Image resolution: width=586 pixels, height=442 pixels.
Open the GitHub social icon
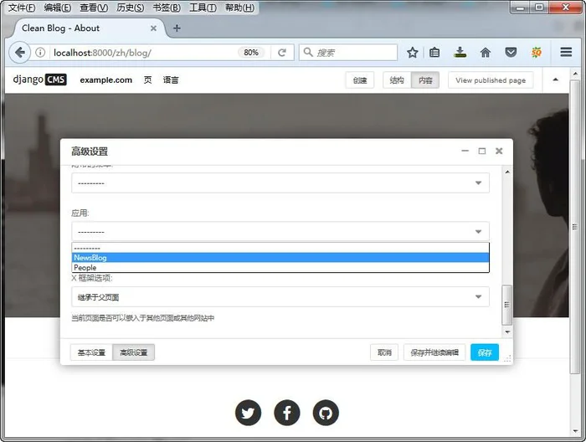click(326, 413)
